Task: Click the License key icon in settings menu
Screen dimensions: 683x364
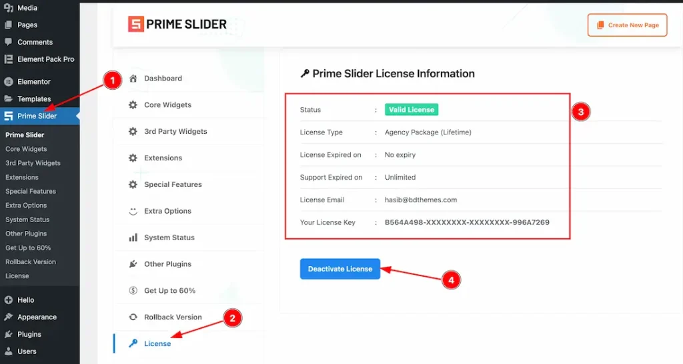Action: [133, 343]
